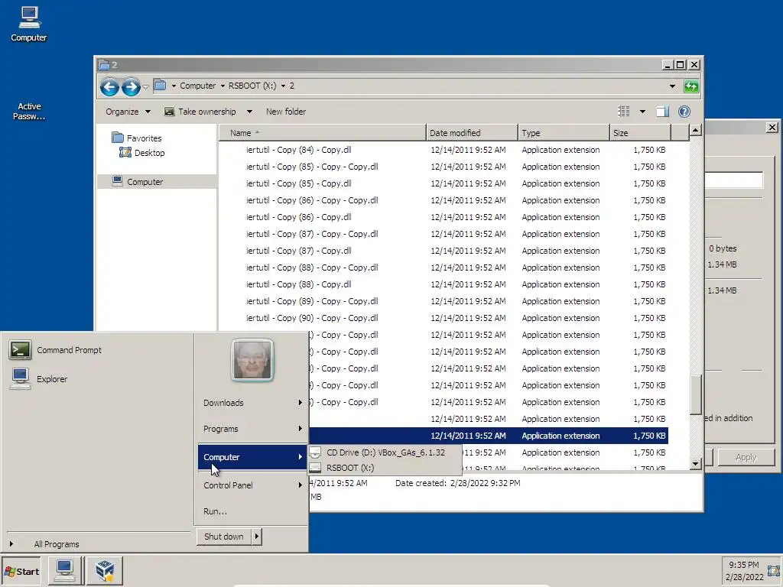
Task: Open the address bar history dropdown
Action: coord(672,86)
